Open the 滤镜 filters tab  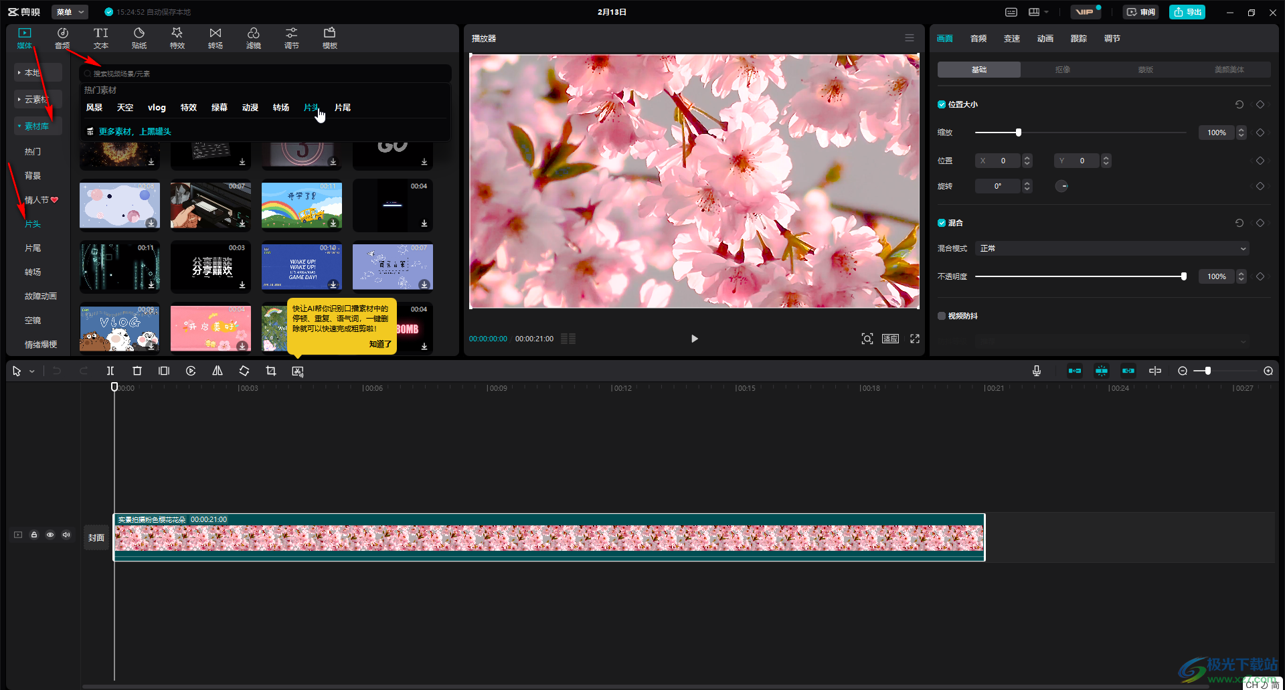pos(254,38)
